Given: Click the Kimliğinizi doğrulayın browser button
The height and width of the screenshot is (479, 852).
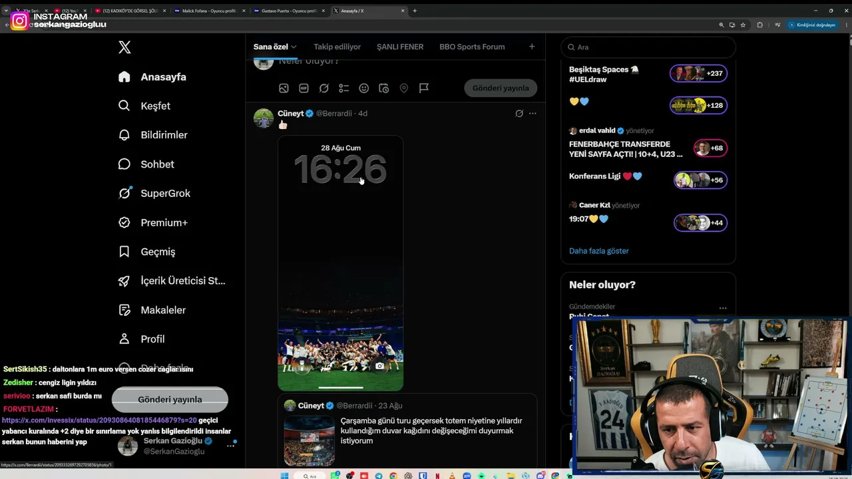Looking at the screenshot, I should coord(812,25).
